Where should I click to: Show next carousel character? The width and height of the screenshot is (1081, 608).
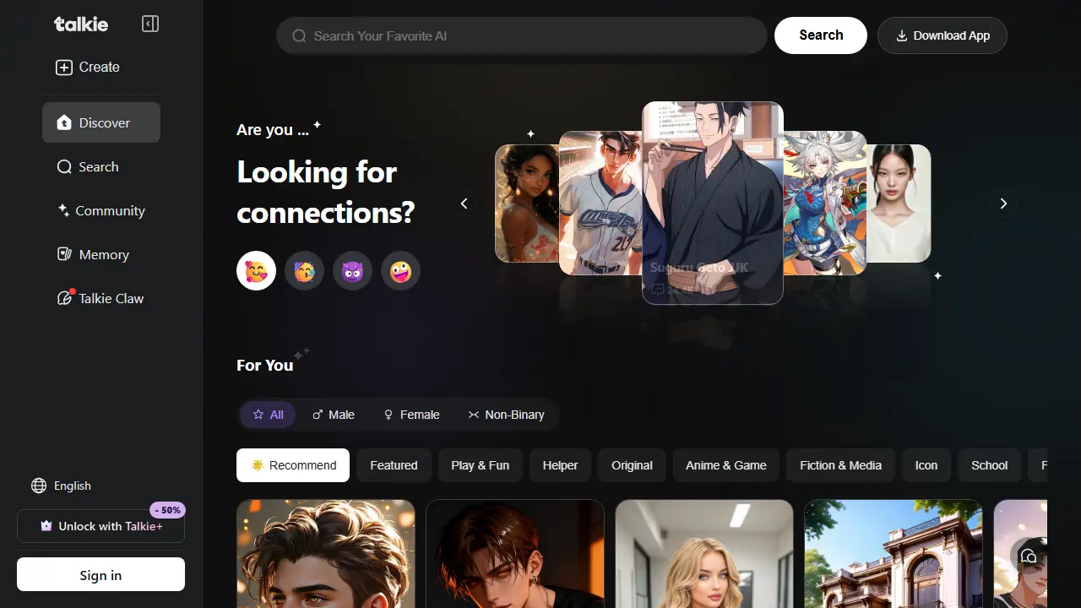pyautogui.click(x=1003, y=204)
